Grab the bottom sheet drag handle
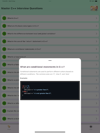The image size is (100, 133). pyautogui.click(x=50, y=61)
